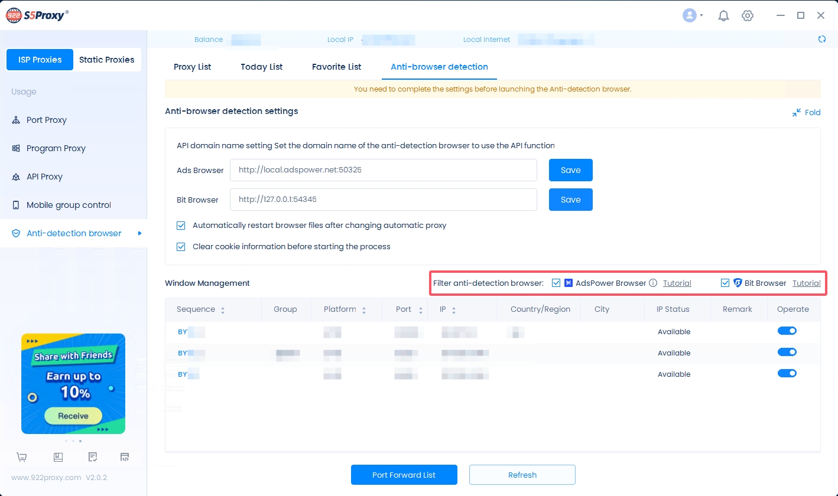Click the code window icon in sidebar footer
The image size is (838, 496).
pyautogui.click(x=125, y=457)
